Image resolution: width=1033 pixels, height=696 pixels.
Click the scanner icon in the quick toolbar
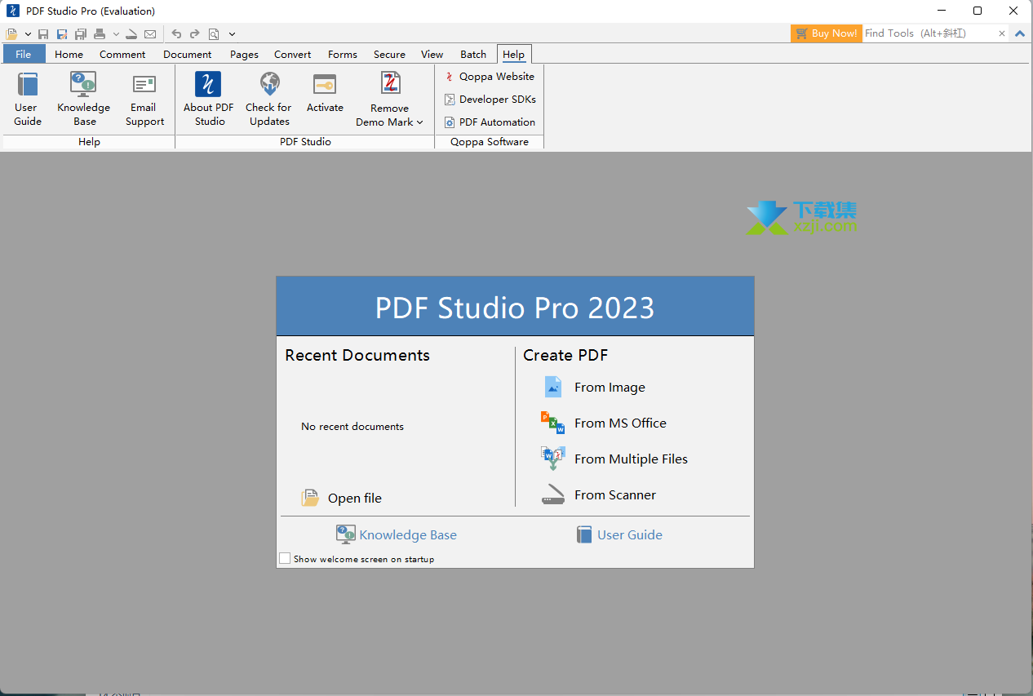click(131, 34)
